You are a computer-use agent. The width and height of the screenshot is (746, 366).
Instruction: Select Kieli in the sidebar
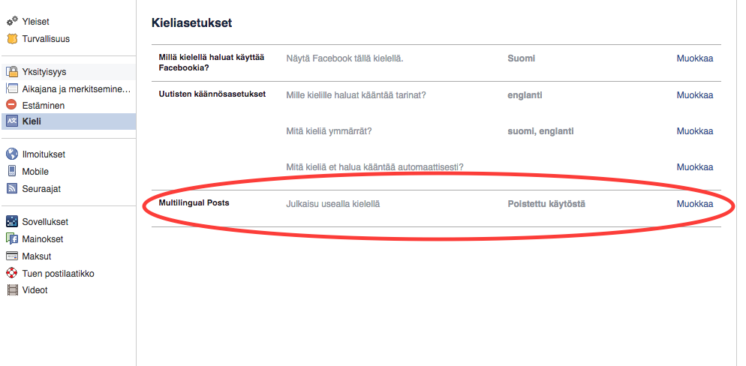[68, 121]
